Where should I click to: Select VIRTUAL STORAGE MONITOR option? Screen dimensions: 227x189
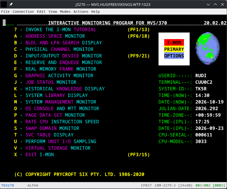(x=58, y=148)
